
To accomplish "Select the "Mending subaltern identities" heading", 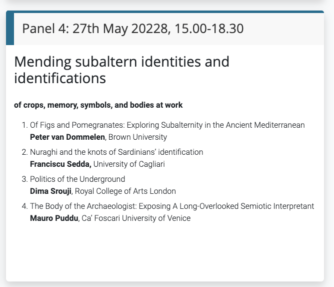I will pyautogui.click(x=121, y=70).
